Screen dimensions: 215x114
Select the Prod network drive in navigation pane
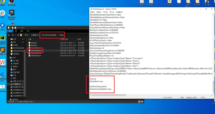pos(17,90)
